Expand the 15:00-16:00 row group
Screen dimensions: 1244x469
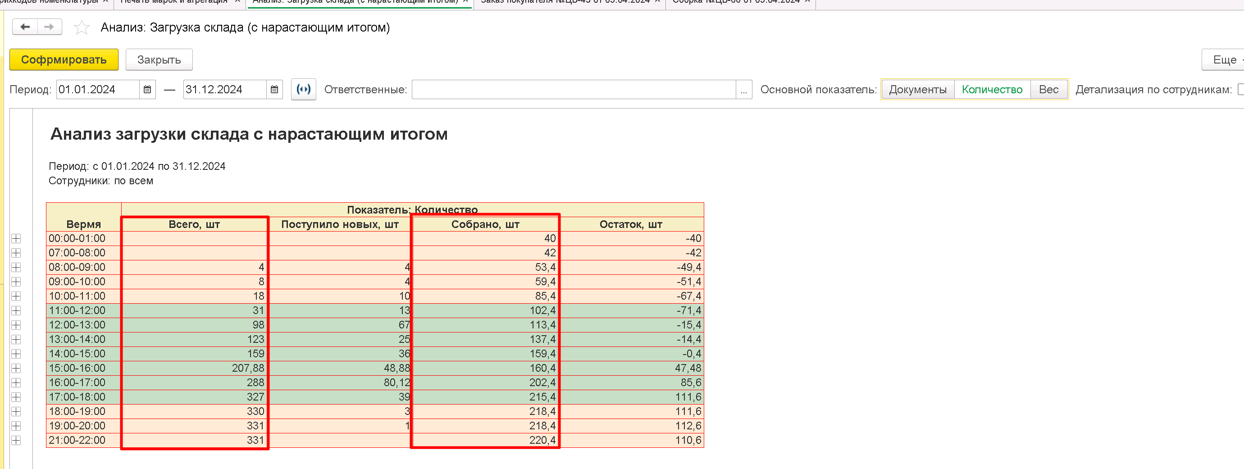[16, 368]
